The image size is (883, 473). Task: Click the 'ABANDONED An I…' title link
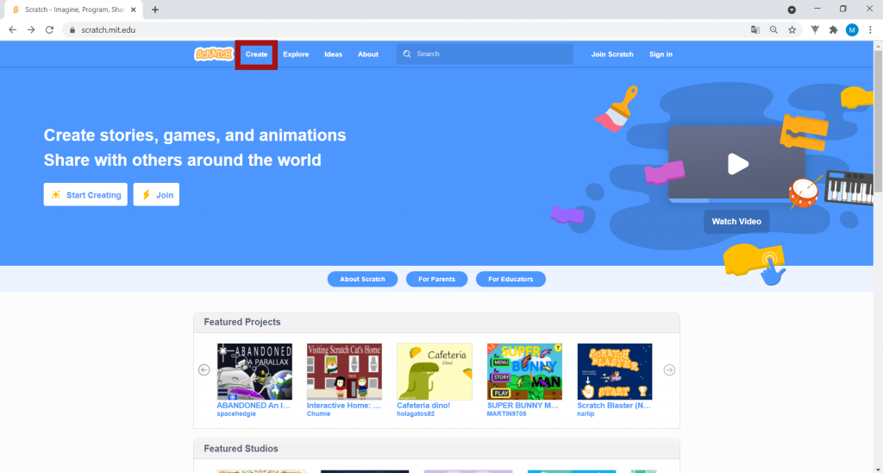click(x=254, y=406)
